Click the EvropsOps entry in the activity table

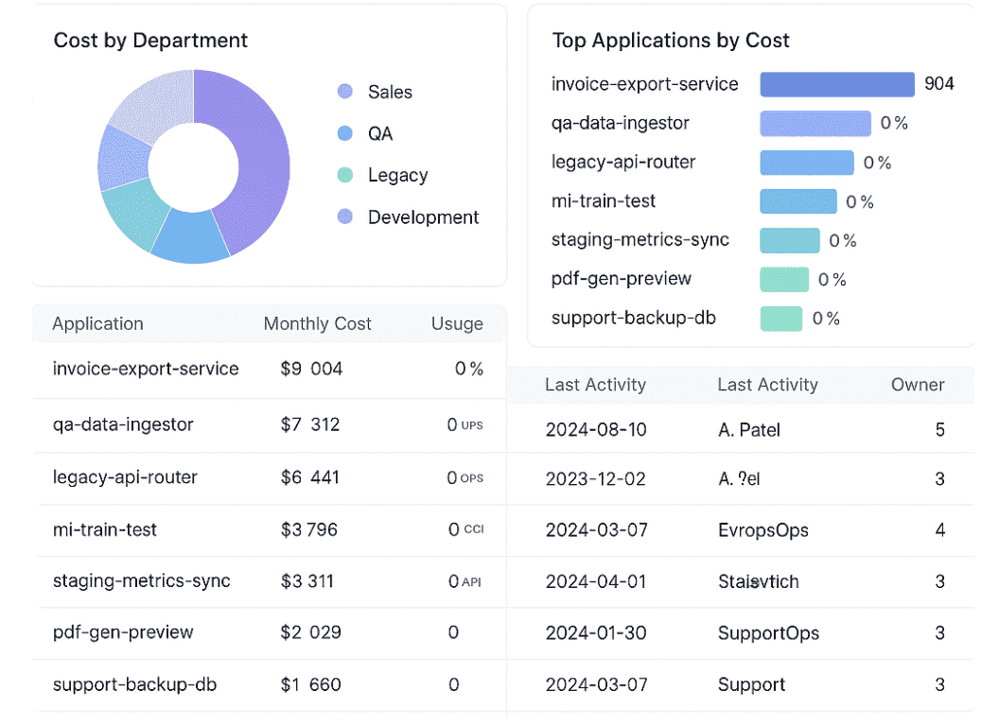[762, 530]
